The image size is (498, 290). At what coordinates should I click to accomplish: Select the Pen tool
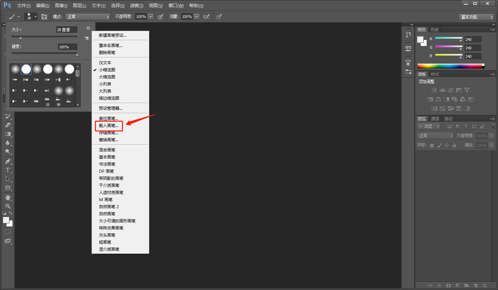(x=8, y=161)
